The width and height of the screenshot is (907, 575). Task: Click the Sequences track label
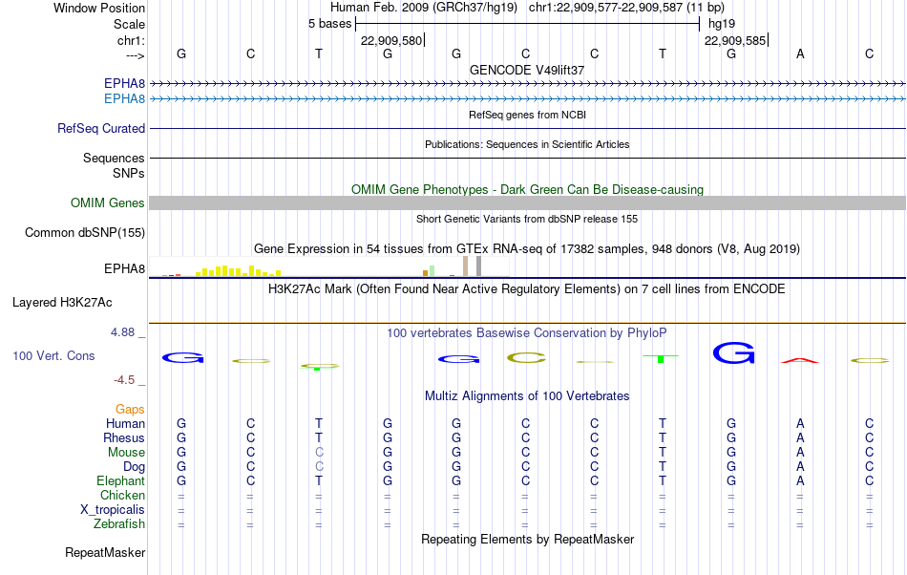pos(114,158)
